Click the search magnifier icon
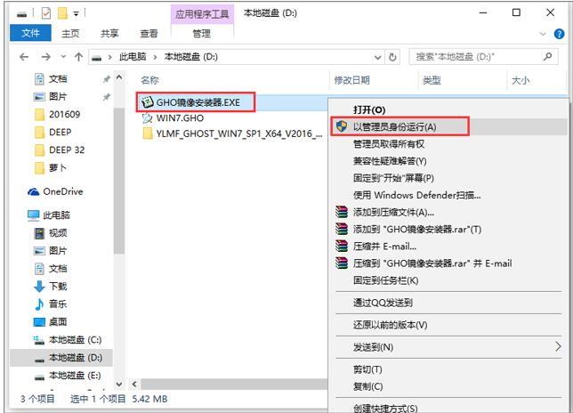573x413 pixels. pos(548,56)
